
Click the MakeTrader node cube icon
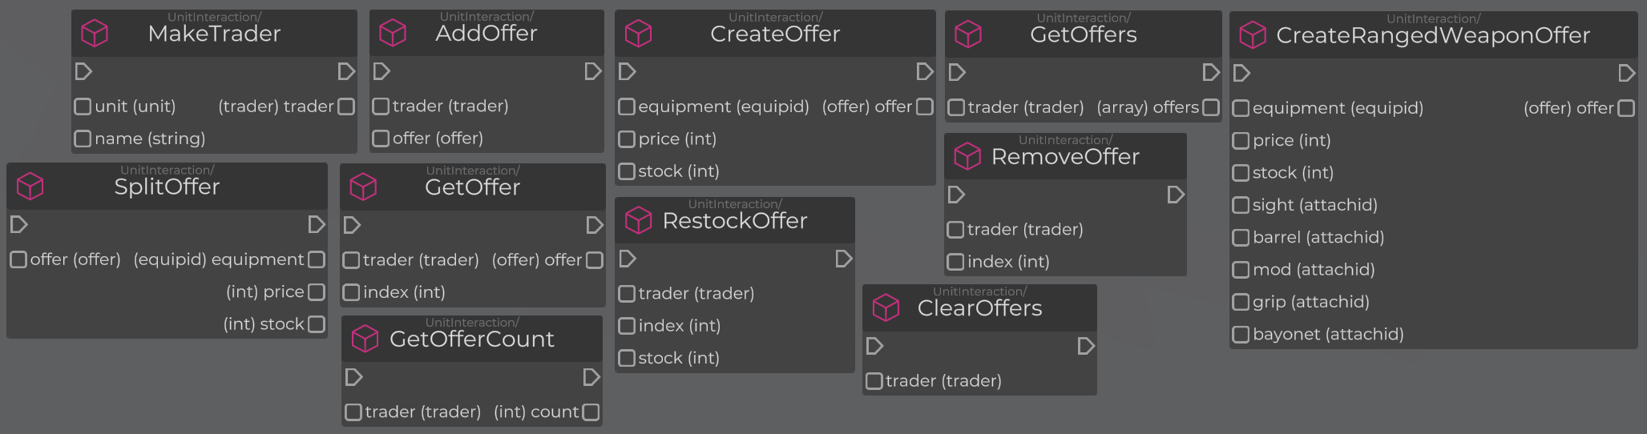(x=95, y=33)
